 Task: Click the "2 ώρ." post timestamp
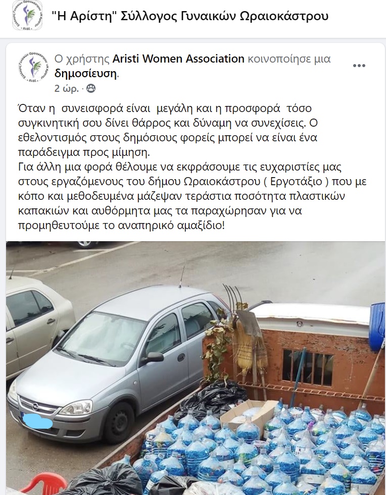pyautogui.click(x=66, y=88)
